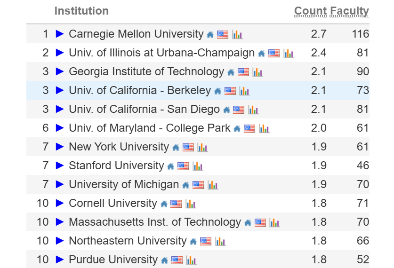Show bar chart for Northeastern University
The height and width of the screenshot is (268, 394).
(220, 242)
